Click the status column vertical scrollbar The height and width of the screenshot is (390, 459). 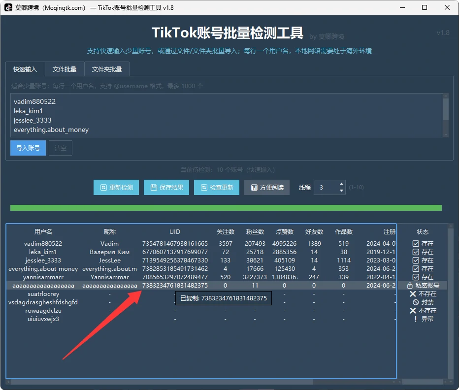[451, 301]
